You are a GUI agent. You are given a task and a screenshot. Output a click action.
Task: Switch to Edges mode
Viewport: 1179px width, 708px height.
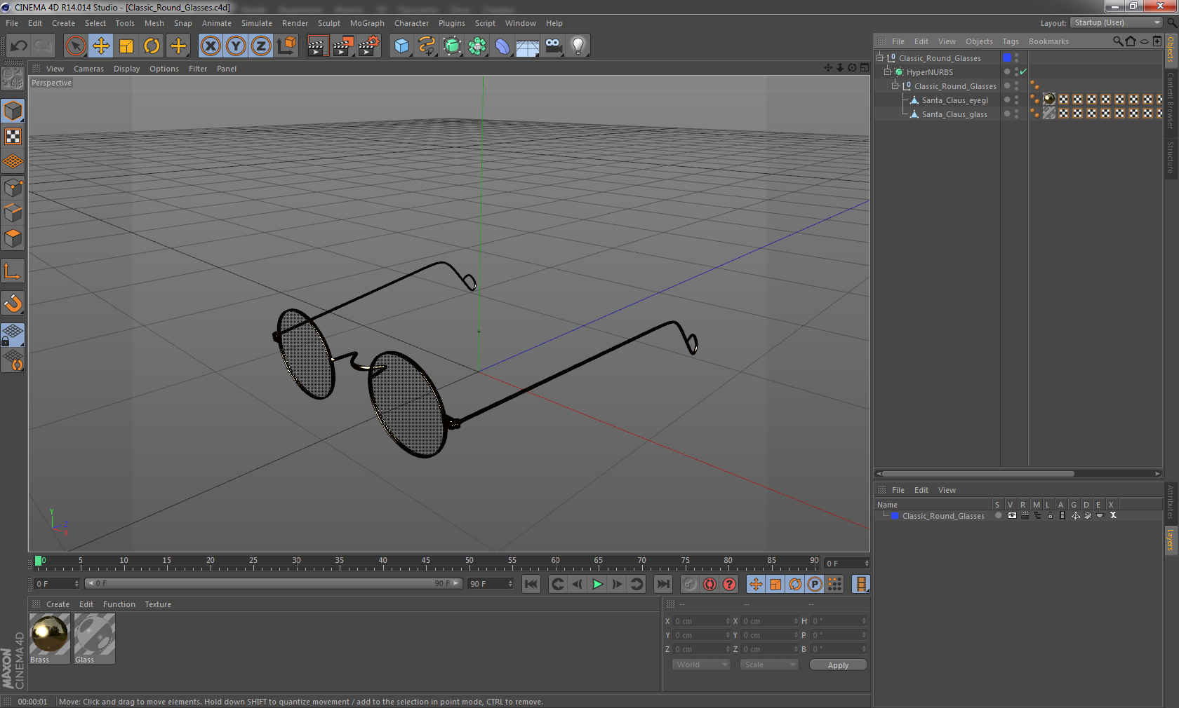13,213
